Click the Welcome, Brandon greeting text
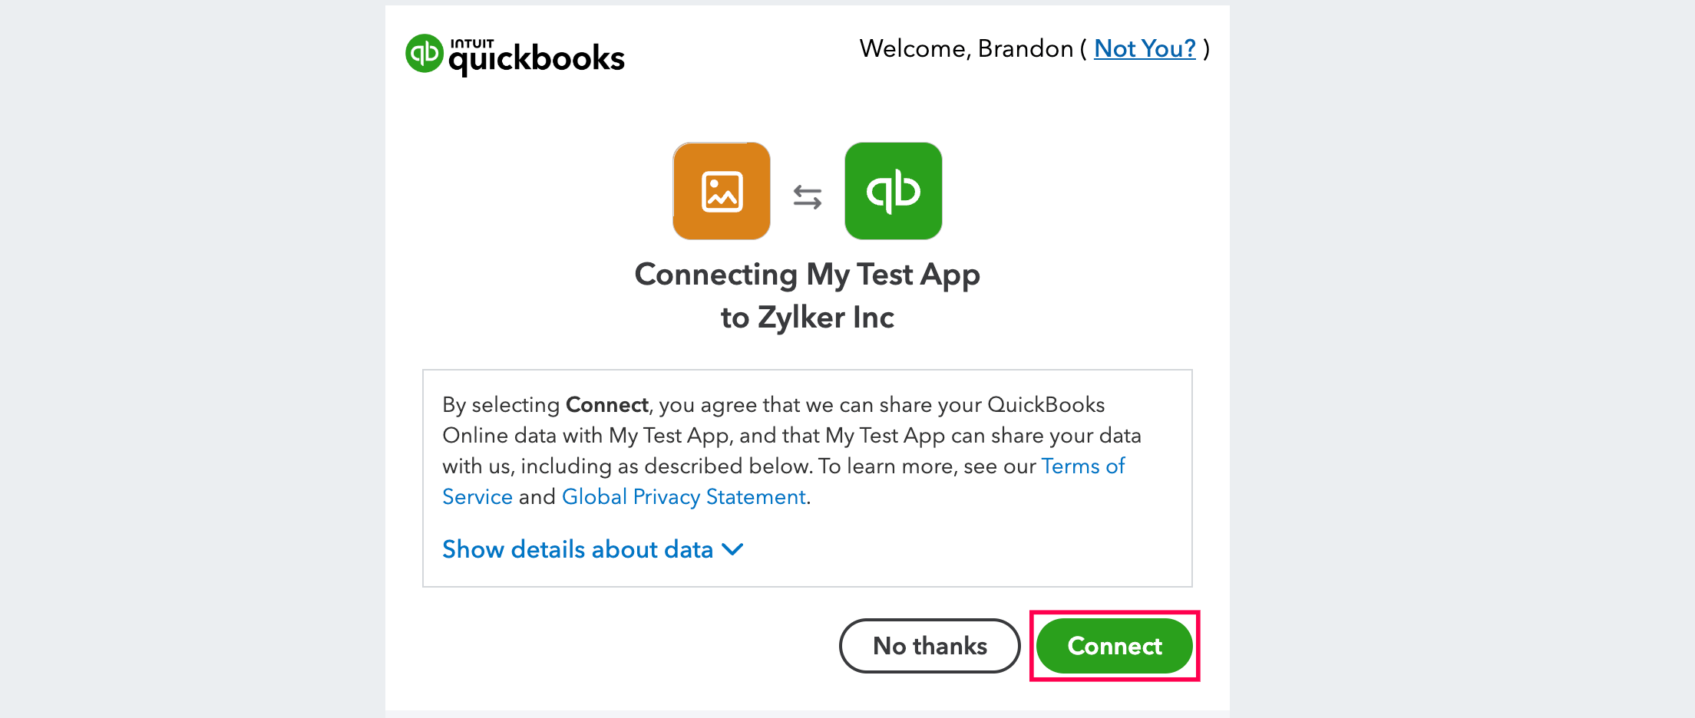Image resolution: width=1695 pixels, height=718 pixels. click(967, 48)
